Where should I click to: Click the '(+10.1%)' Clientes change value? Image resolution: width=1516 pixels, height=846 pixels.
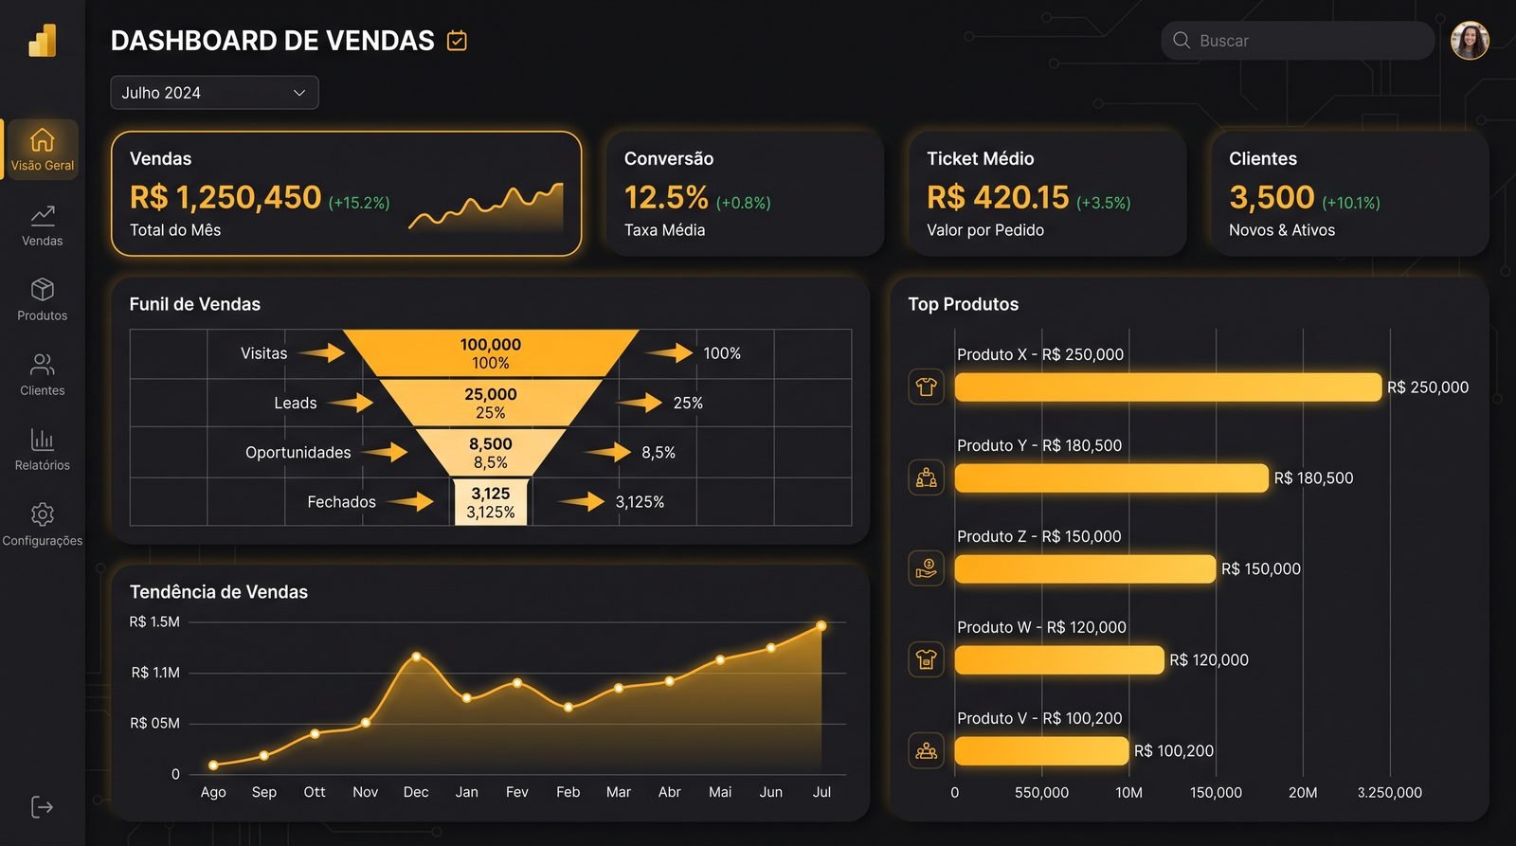pos(1351,203)
